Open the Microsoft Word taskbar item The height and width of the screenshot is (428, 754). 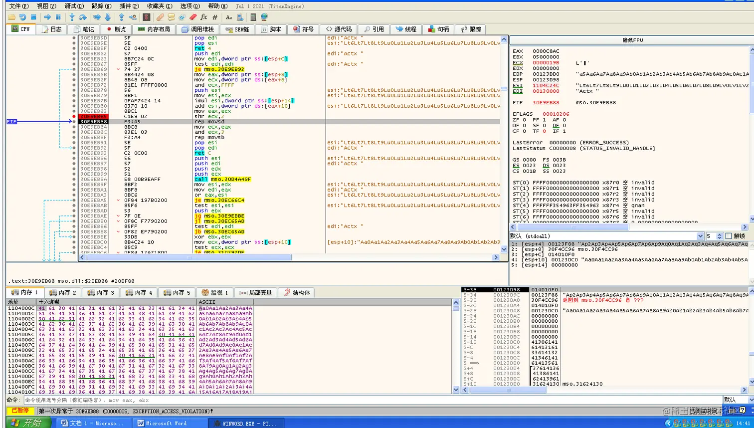tap(170, 423)
